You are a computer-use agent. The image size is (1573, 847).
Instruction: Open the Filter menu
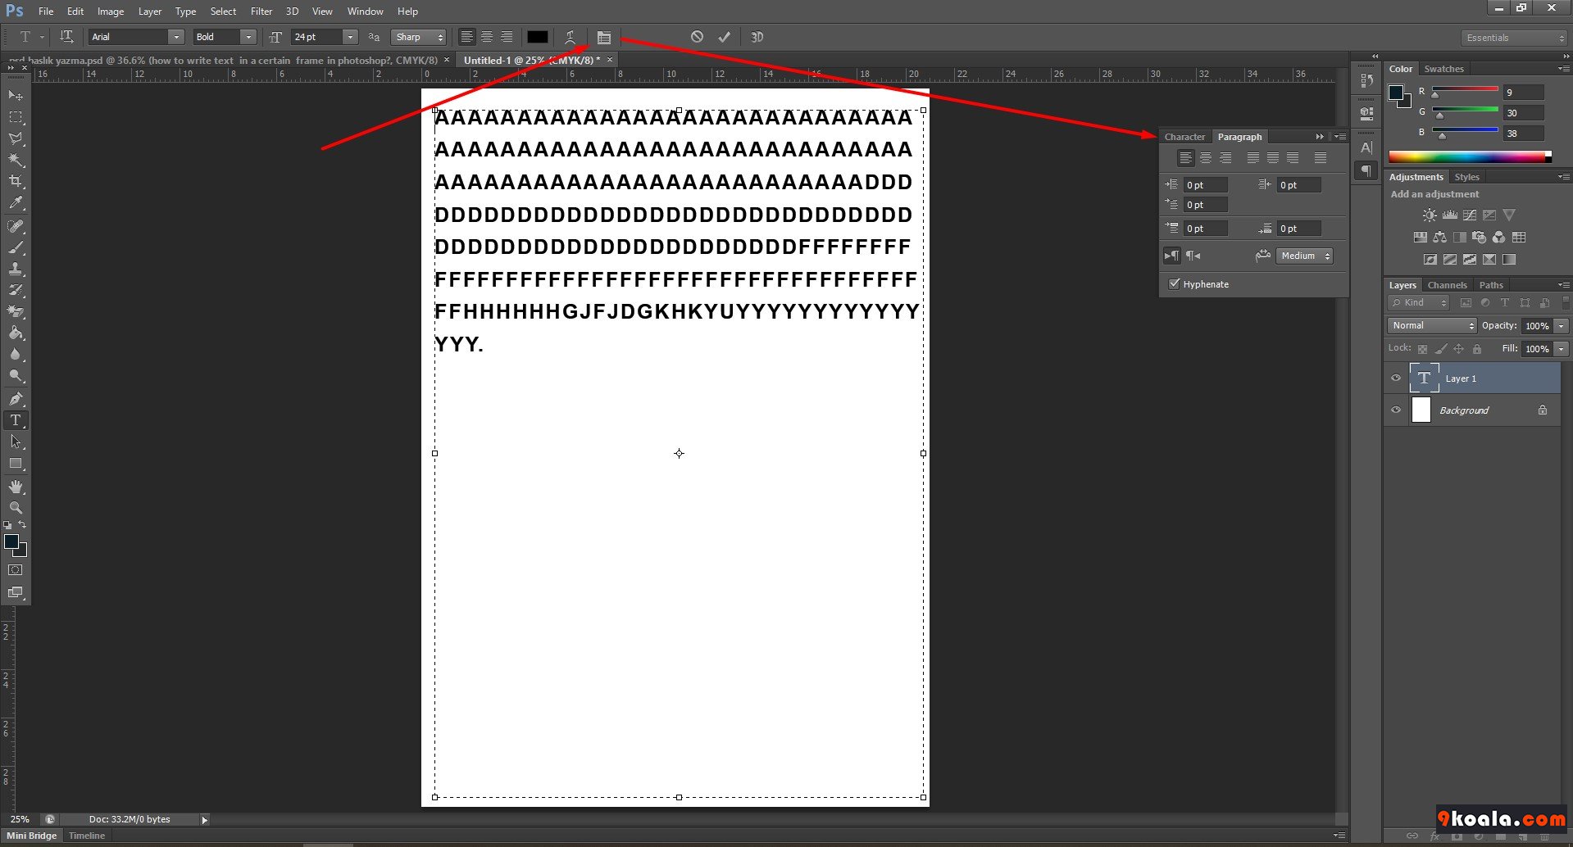tap(261, 11)
